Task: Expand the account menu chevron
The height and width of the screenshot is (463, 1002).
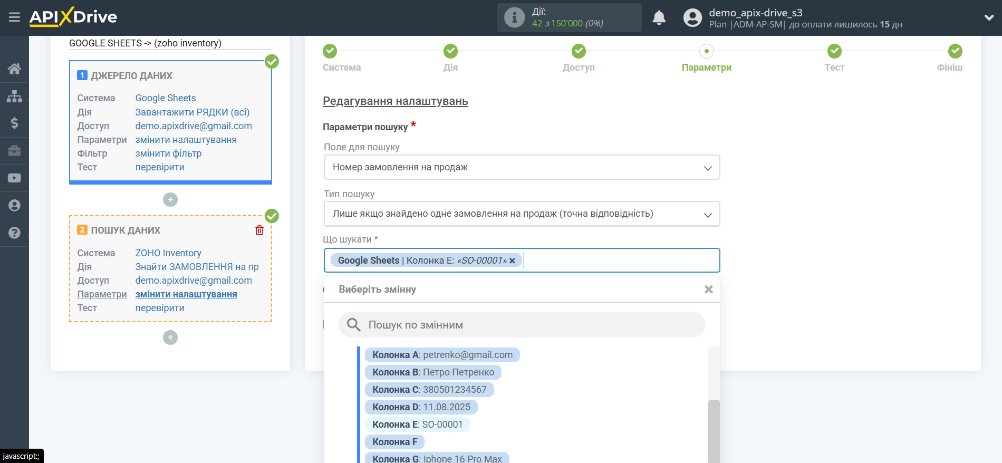Action: click(989, 17)
